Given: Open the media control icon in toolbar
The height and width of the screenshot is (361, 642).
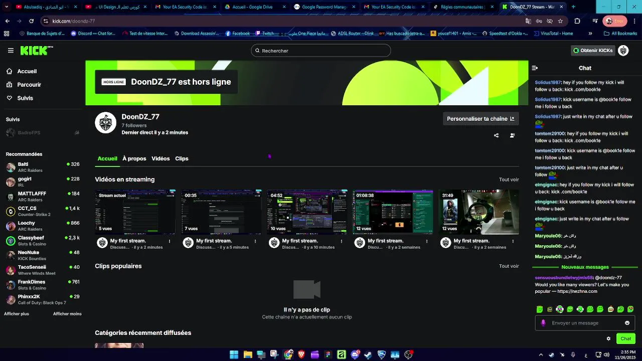Looking at the screenshot, I should point(595,21).
